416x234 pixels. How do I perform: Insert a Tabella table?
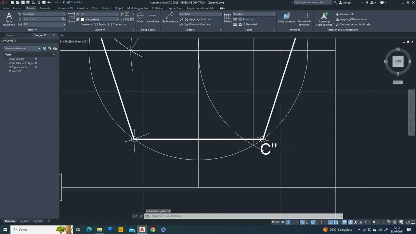pyautogui.click(x=227, y=18)
